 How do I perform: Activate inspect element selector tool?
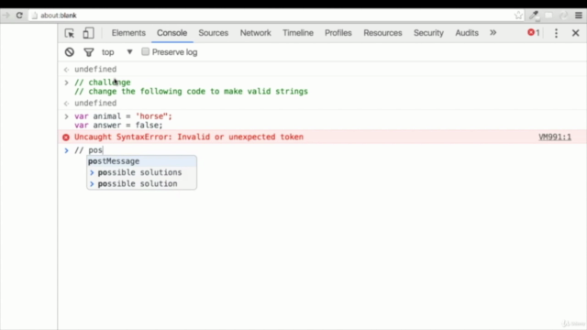[x=70, y=33]
